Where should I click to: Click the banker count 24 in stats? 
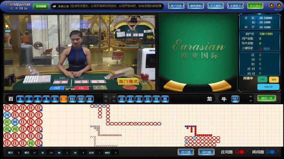51,153
